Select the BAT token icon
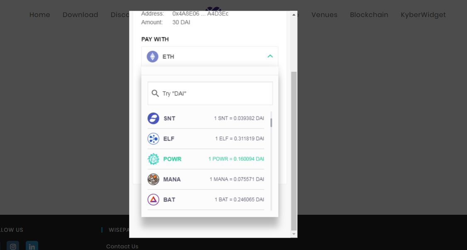The image size is (467, 250). (x=153, y=199)
